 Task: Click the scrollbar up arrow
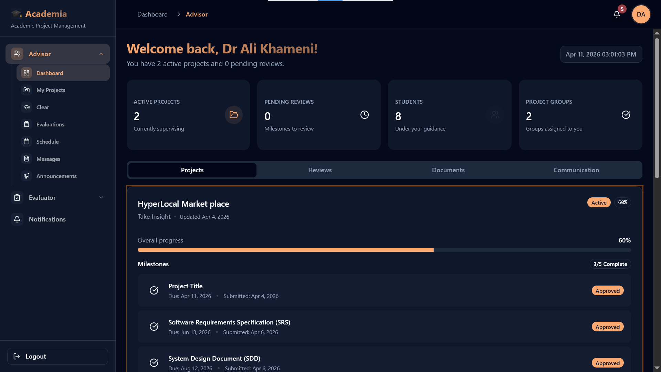click(x=657, y=33)
